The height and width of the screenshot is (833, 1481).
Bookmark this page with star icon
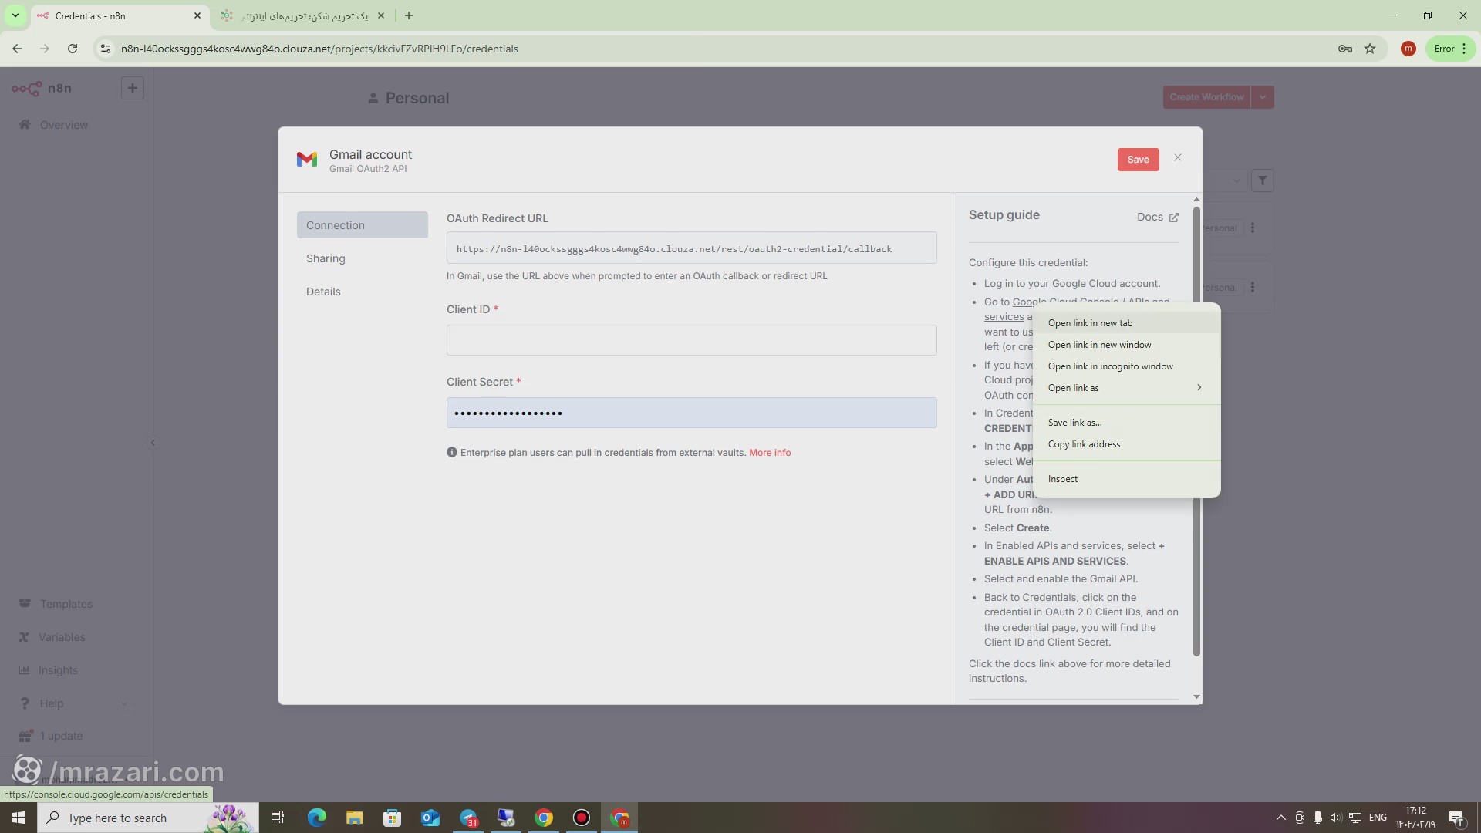pyautogui.click(x=1370, y=49)
